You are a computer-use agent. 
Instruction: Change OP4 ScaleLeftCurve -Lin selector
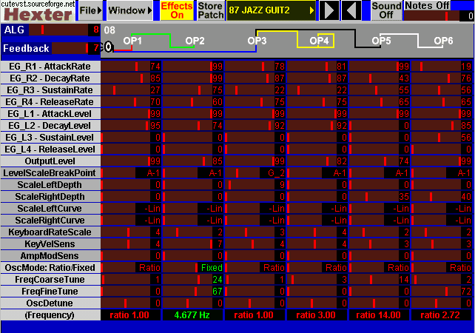tap(317, 208)
